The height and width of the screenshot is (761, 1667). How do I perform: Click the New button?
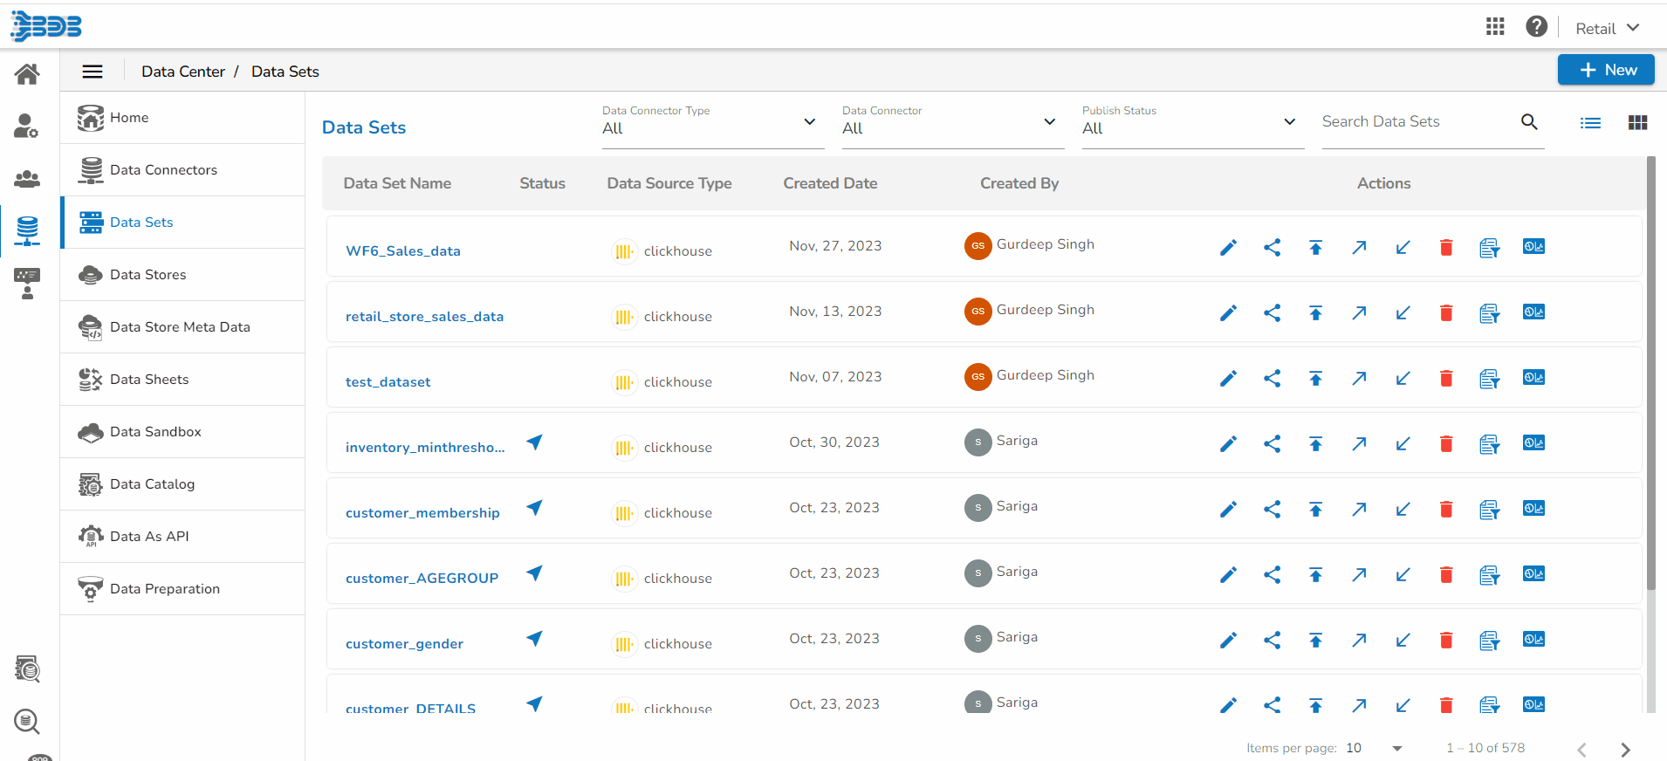[x=1605, y=70]
